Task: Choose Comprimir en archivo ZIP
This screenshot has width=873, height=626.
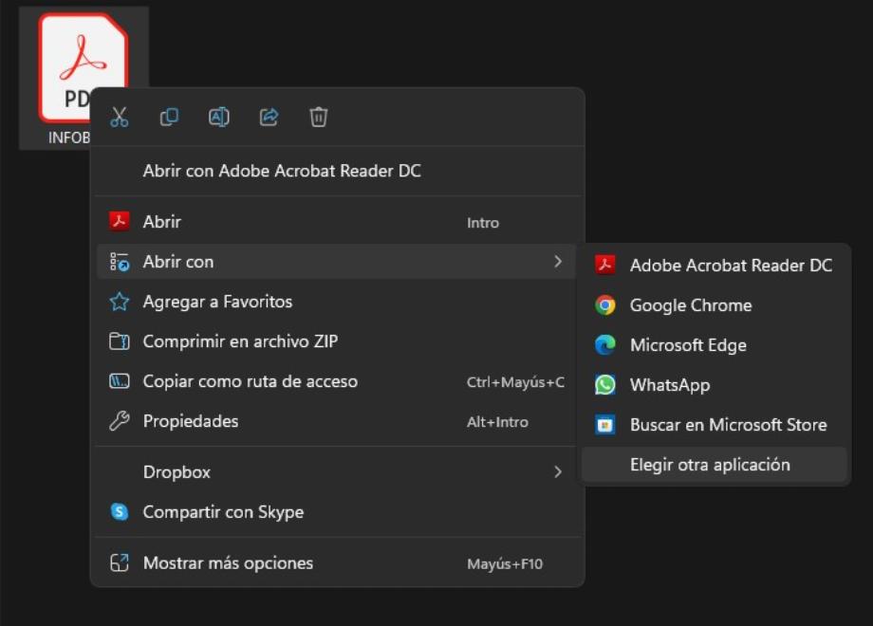Action: 336,341
